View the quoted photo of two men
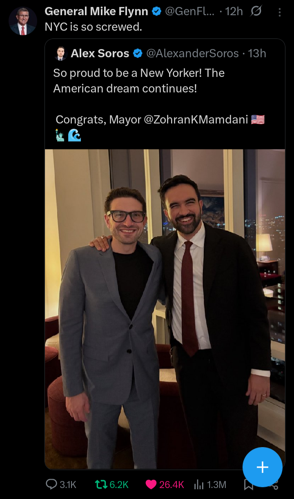This screenshot has width=294, height=499. click(x=165, y=309)
